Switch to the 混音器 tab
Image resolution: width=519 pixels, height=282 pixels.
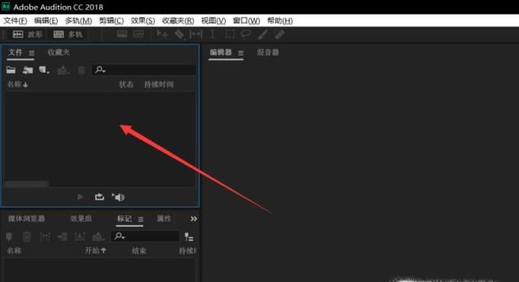[268, 52]
